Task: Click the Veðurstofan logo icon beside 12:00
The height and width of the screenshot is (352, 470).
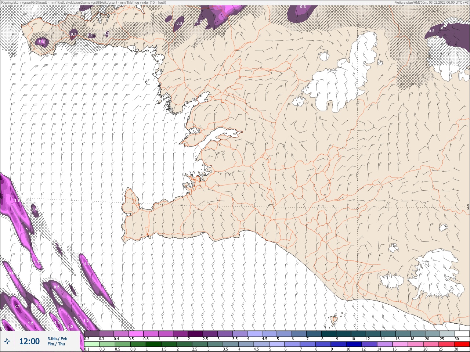Action: coord(7,341)
